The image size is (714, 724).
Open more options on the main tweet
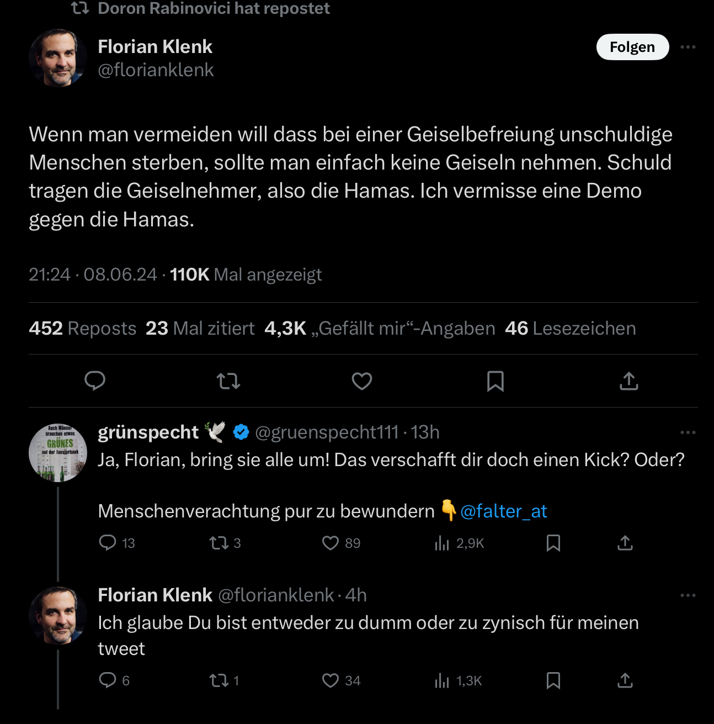pos(688,47)
